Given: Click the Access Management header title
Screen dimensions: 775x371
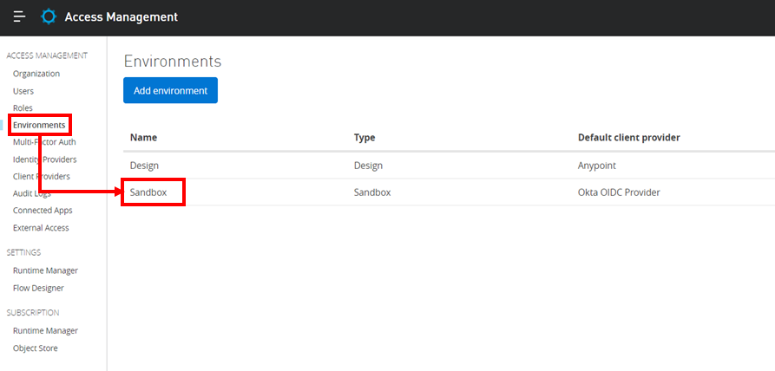Looking at the screenshot, I should (x=121, y=17).
